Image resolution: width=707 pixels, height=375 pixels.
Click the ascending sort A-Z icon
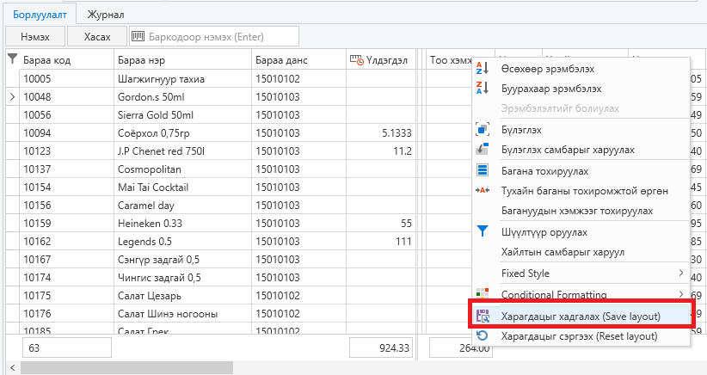coord(482,69)
